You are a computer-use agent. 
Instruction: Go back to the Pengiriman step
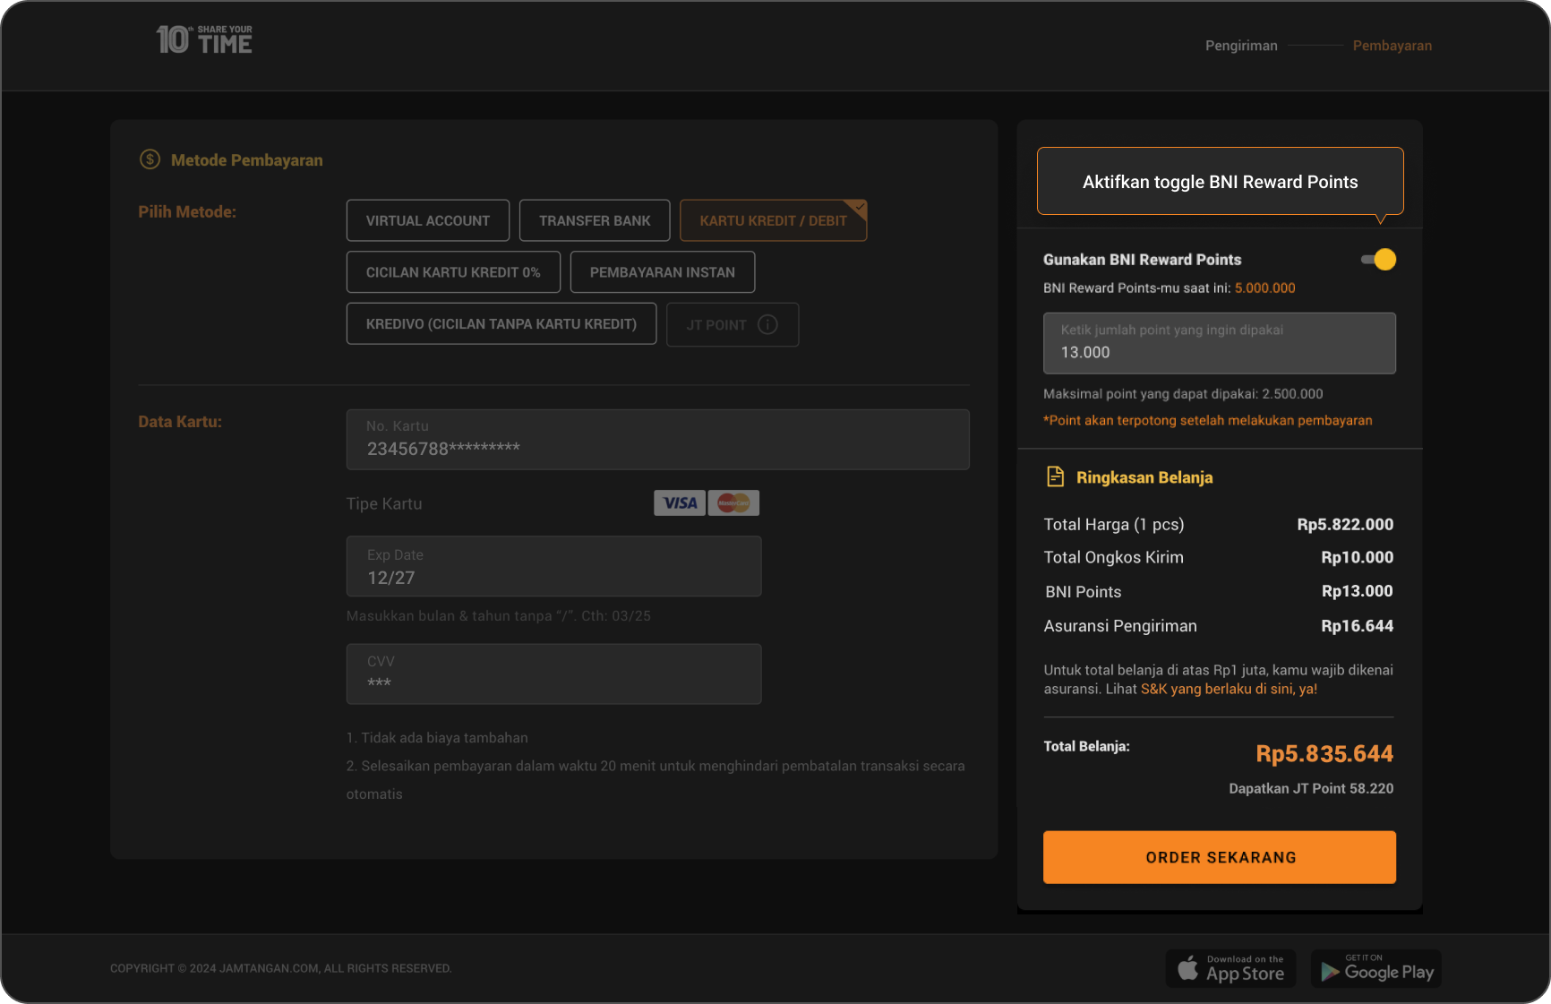(1241, 46)
